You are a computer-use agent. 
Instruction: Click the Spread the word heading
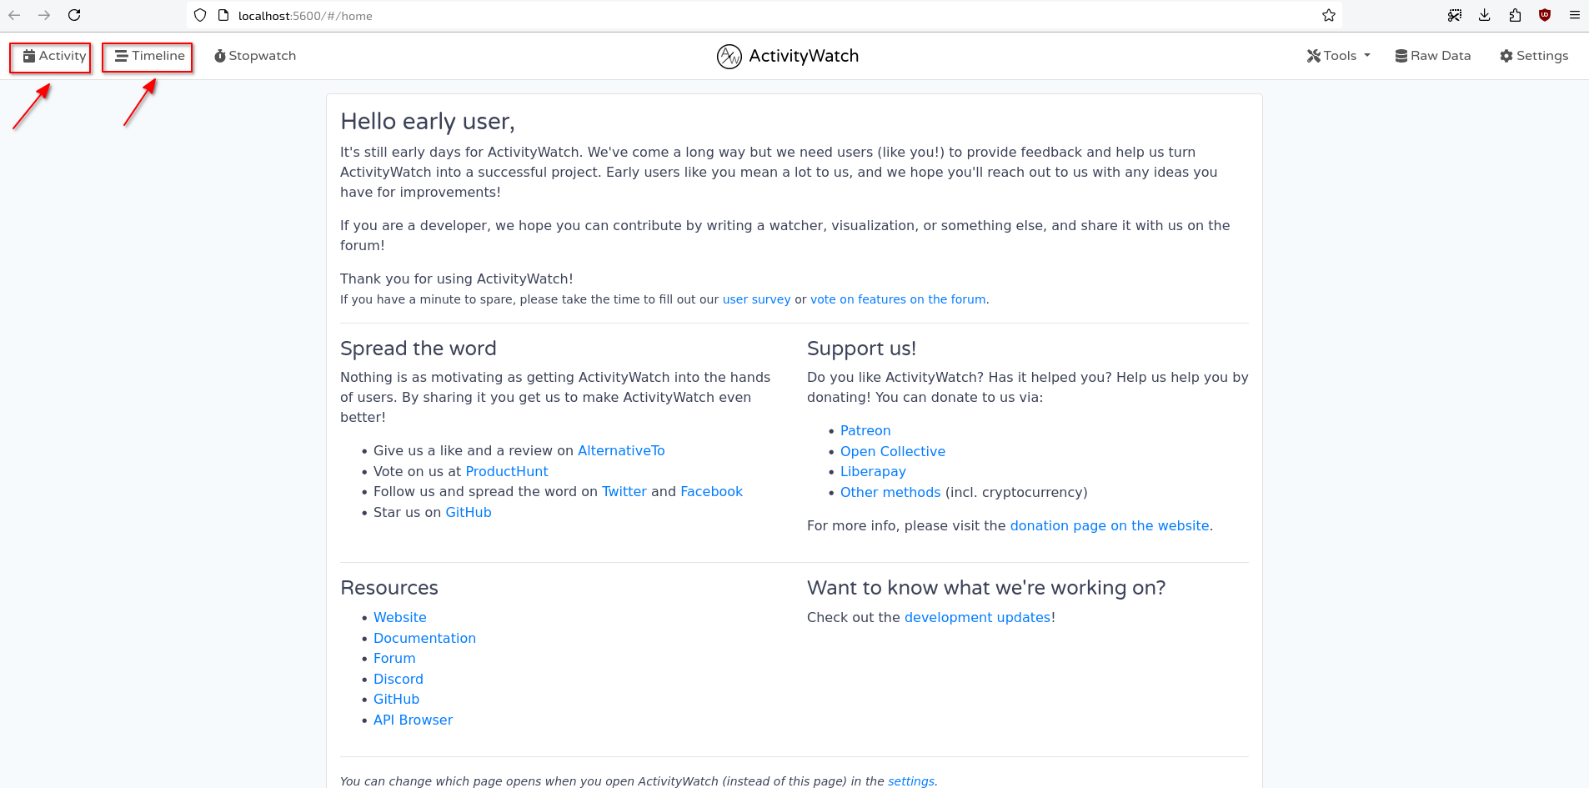pos(419,349)
